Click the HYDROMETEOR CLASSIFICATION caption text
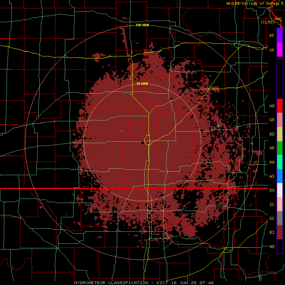The image size is (285, 285). [x=111, y=283]
